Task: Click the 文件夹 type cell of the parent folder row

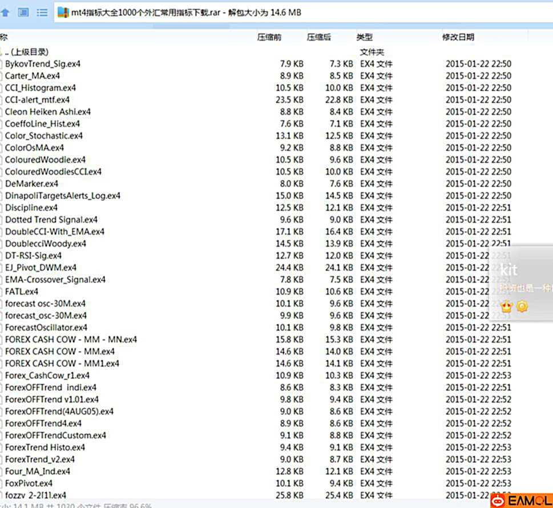Action: point(372,52)
